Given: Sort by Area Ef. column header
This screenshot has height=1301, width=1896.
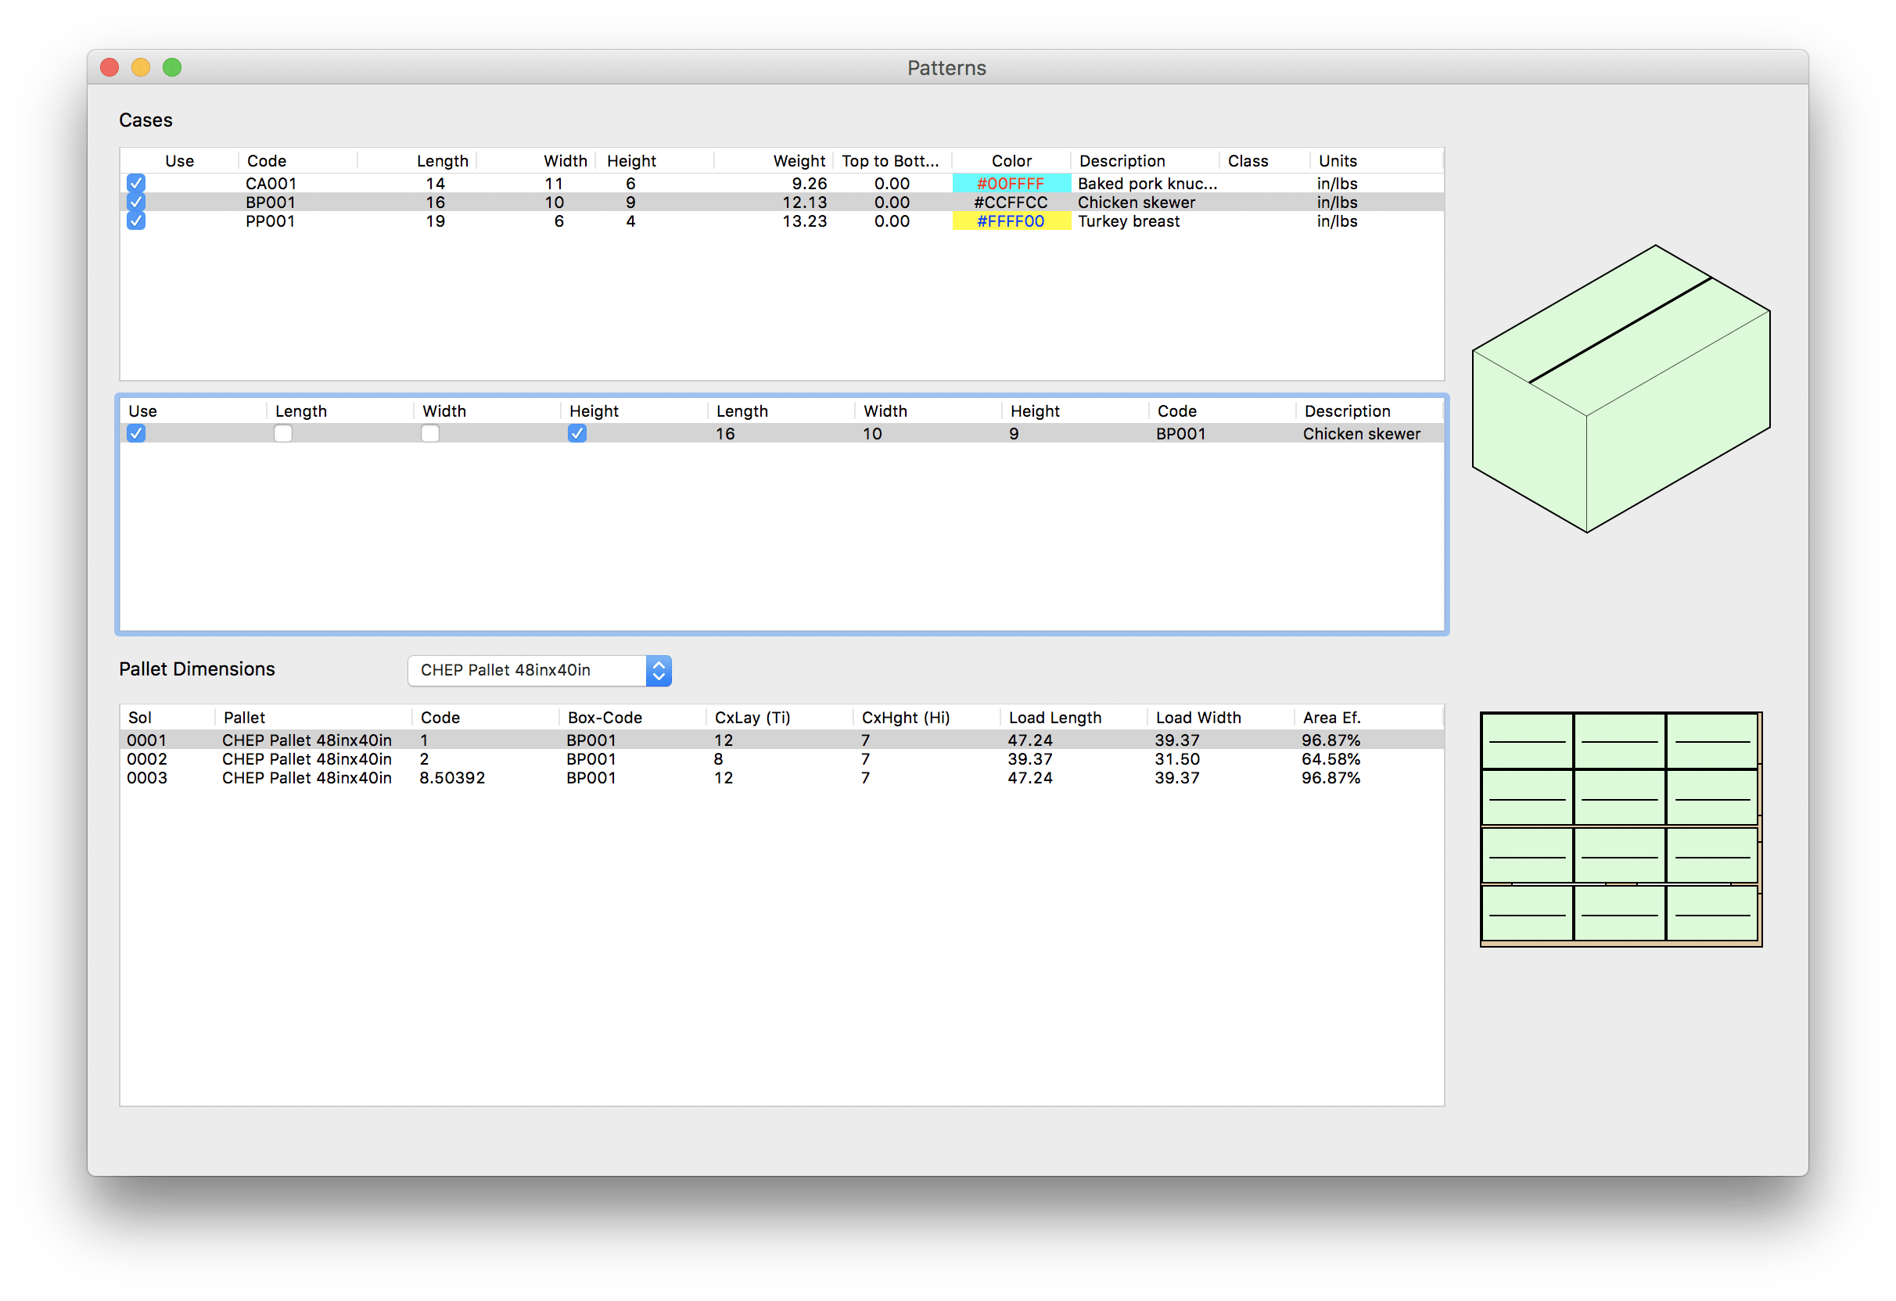Looking at the screenshot, I should tap(1331, 717).
